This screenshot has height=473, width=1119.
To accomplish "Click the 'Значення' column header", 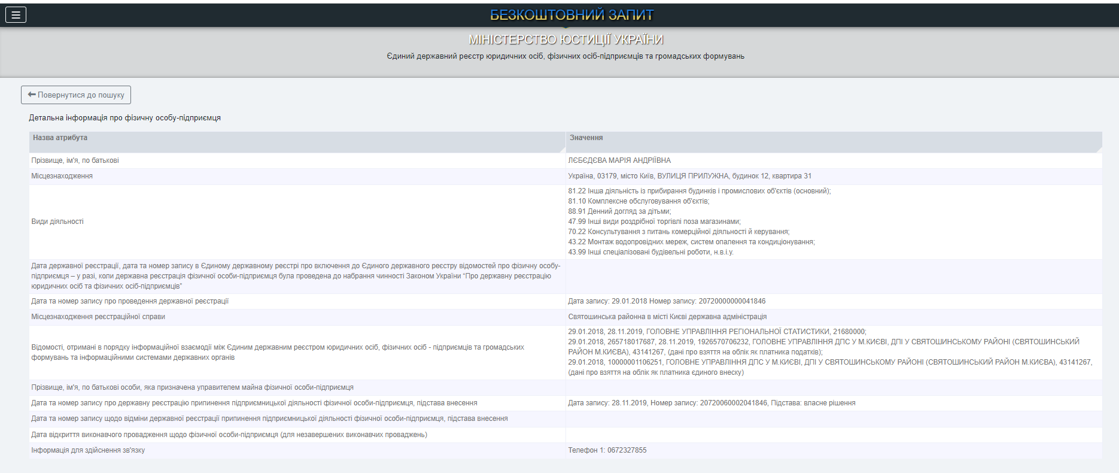I will [586, 138].
